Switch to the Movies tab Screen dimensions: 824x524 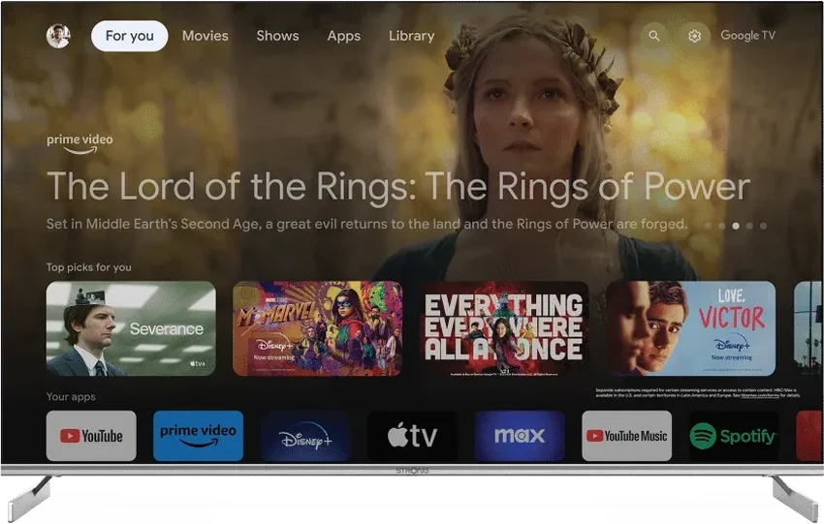tap(205, 36)
